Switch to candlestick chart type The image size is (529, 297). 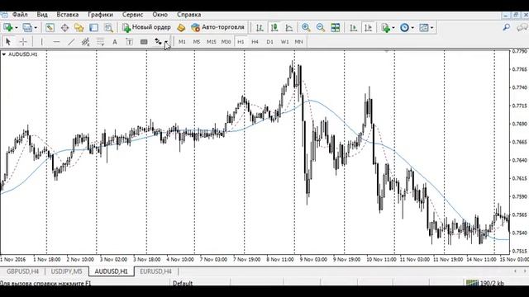coord(274,27)
